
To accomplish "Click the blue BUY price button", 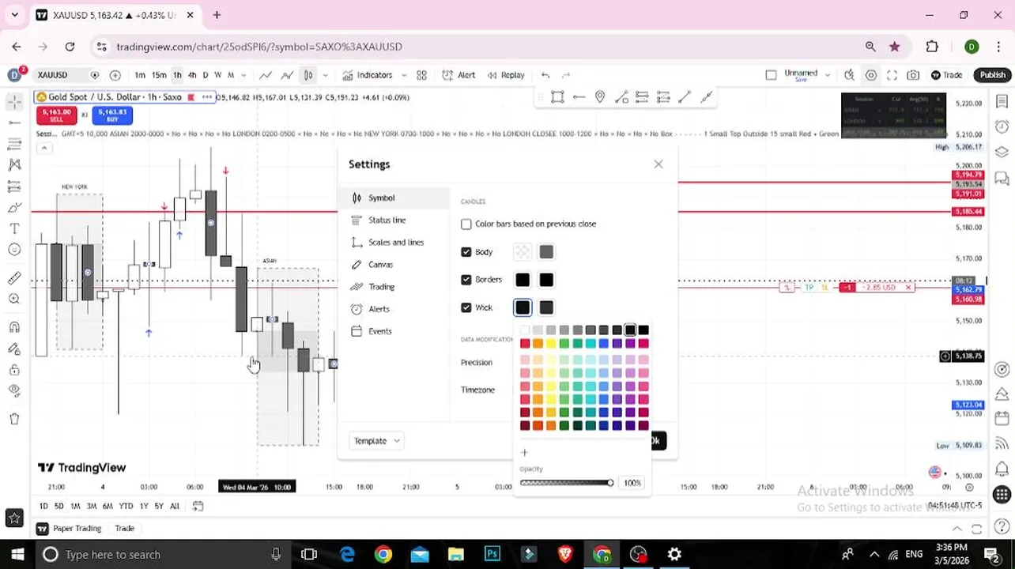I will pos(111,115).
